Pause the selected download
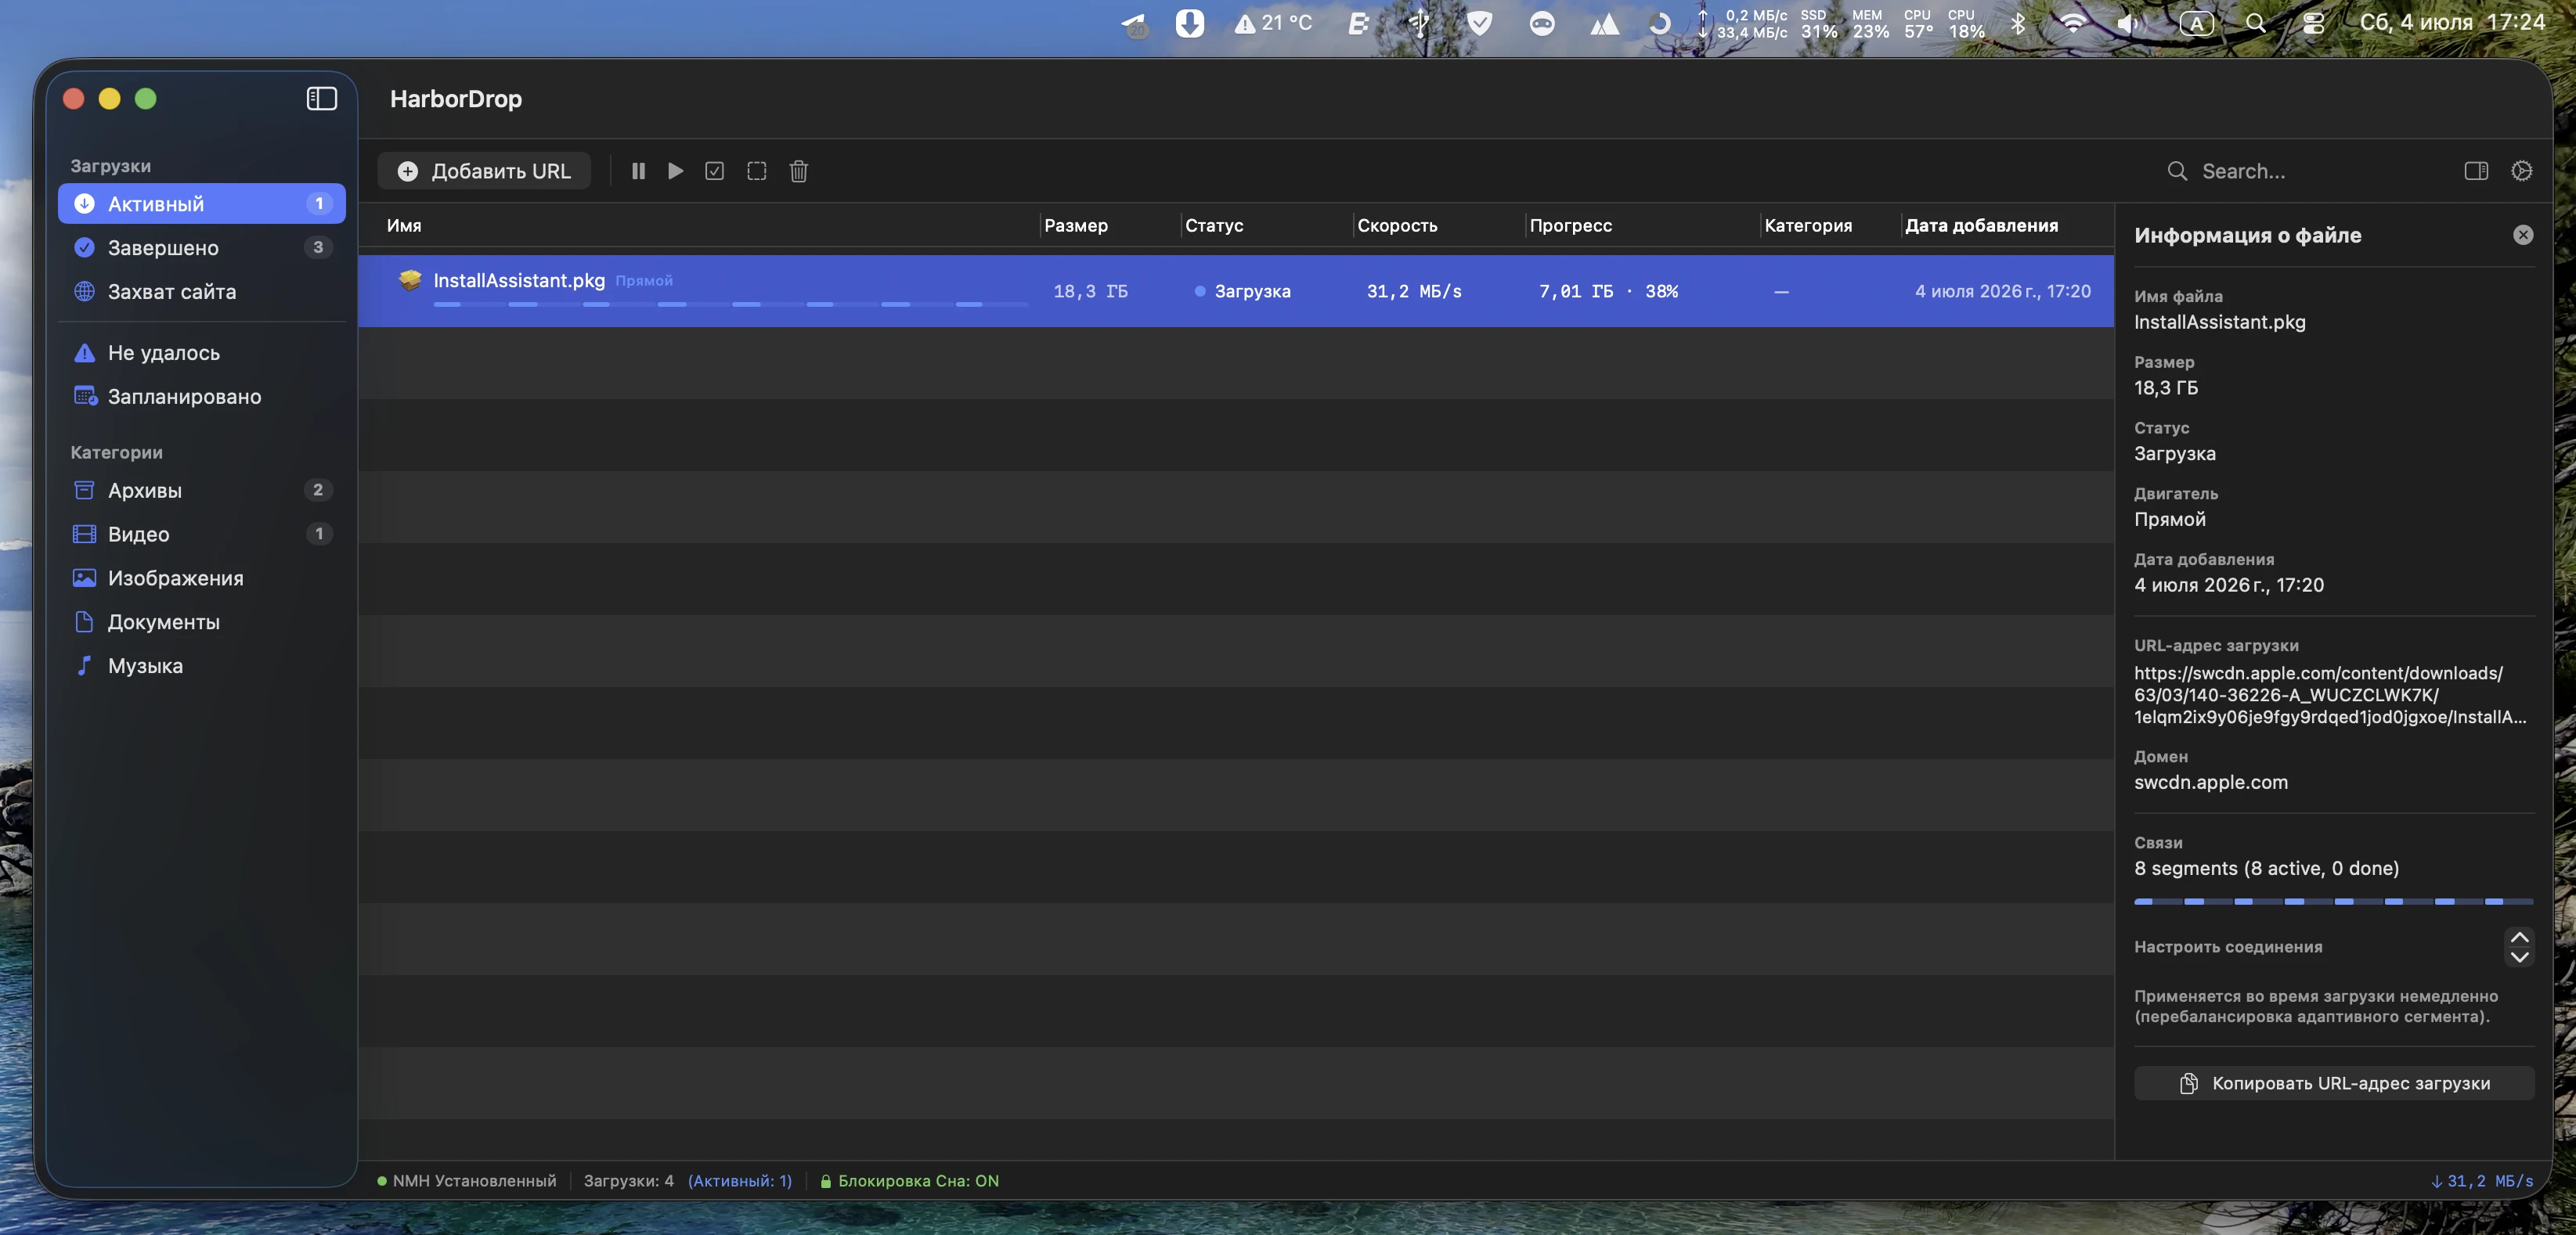The width and height of the screenshot is (2576, 1235). (x=638, y=171)
